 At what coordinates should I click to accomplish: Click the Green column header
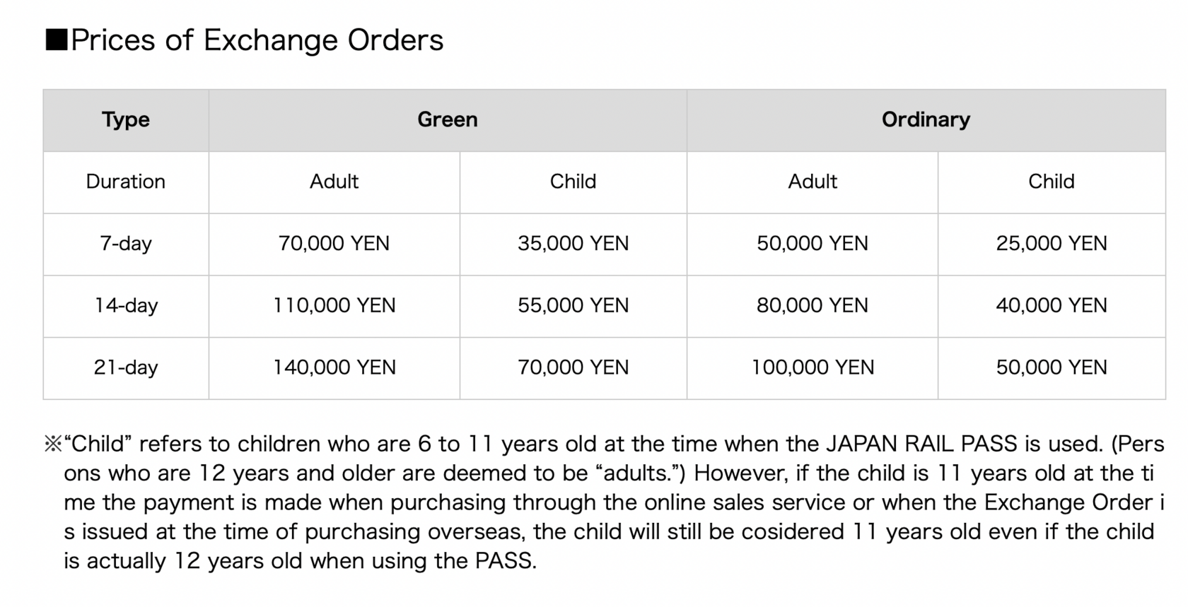[448, 120]
